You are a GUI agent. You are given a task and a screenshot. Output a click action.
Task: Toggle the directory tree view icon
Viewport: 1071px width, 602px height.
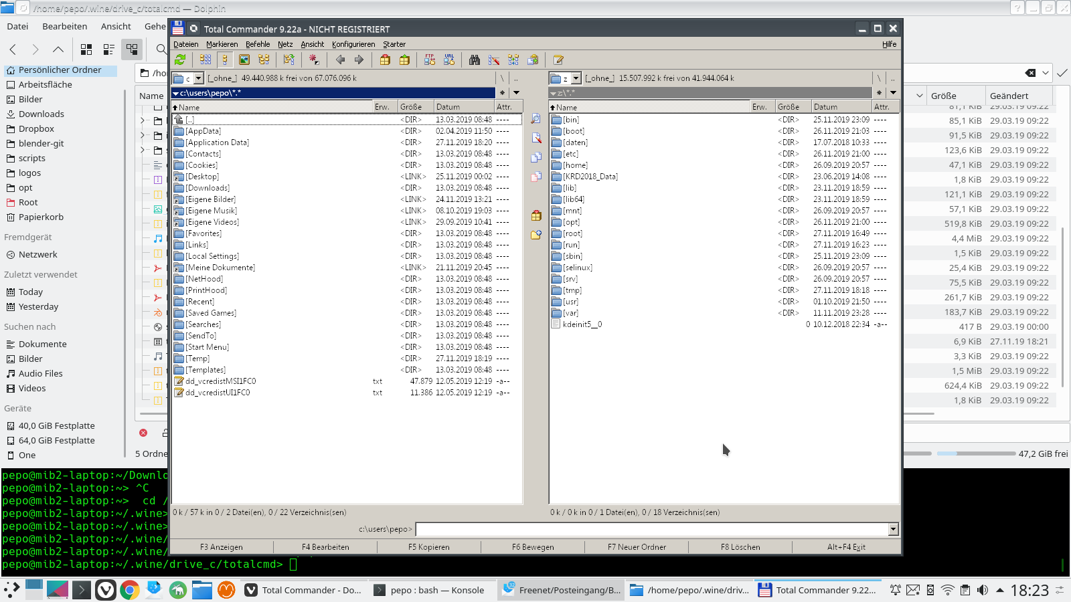click(x=264, y=60)
